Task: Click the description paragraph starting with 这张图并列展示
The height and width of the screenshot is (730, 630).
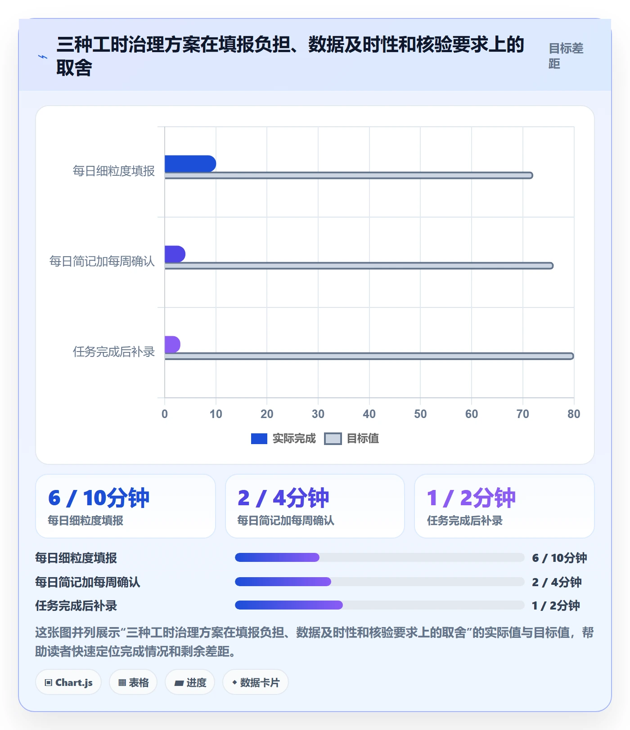Action: [315, 642]
